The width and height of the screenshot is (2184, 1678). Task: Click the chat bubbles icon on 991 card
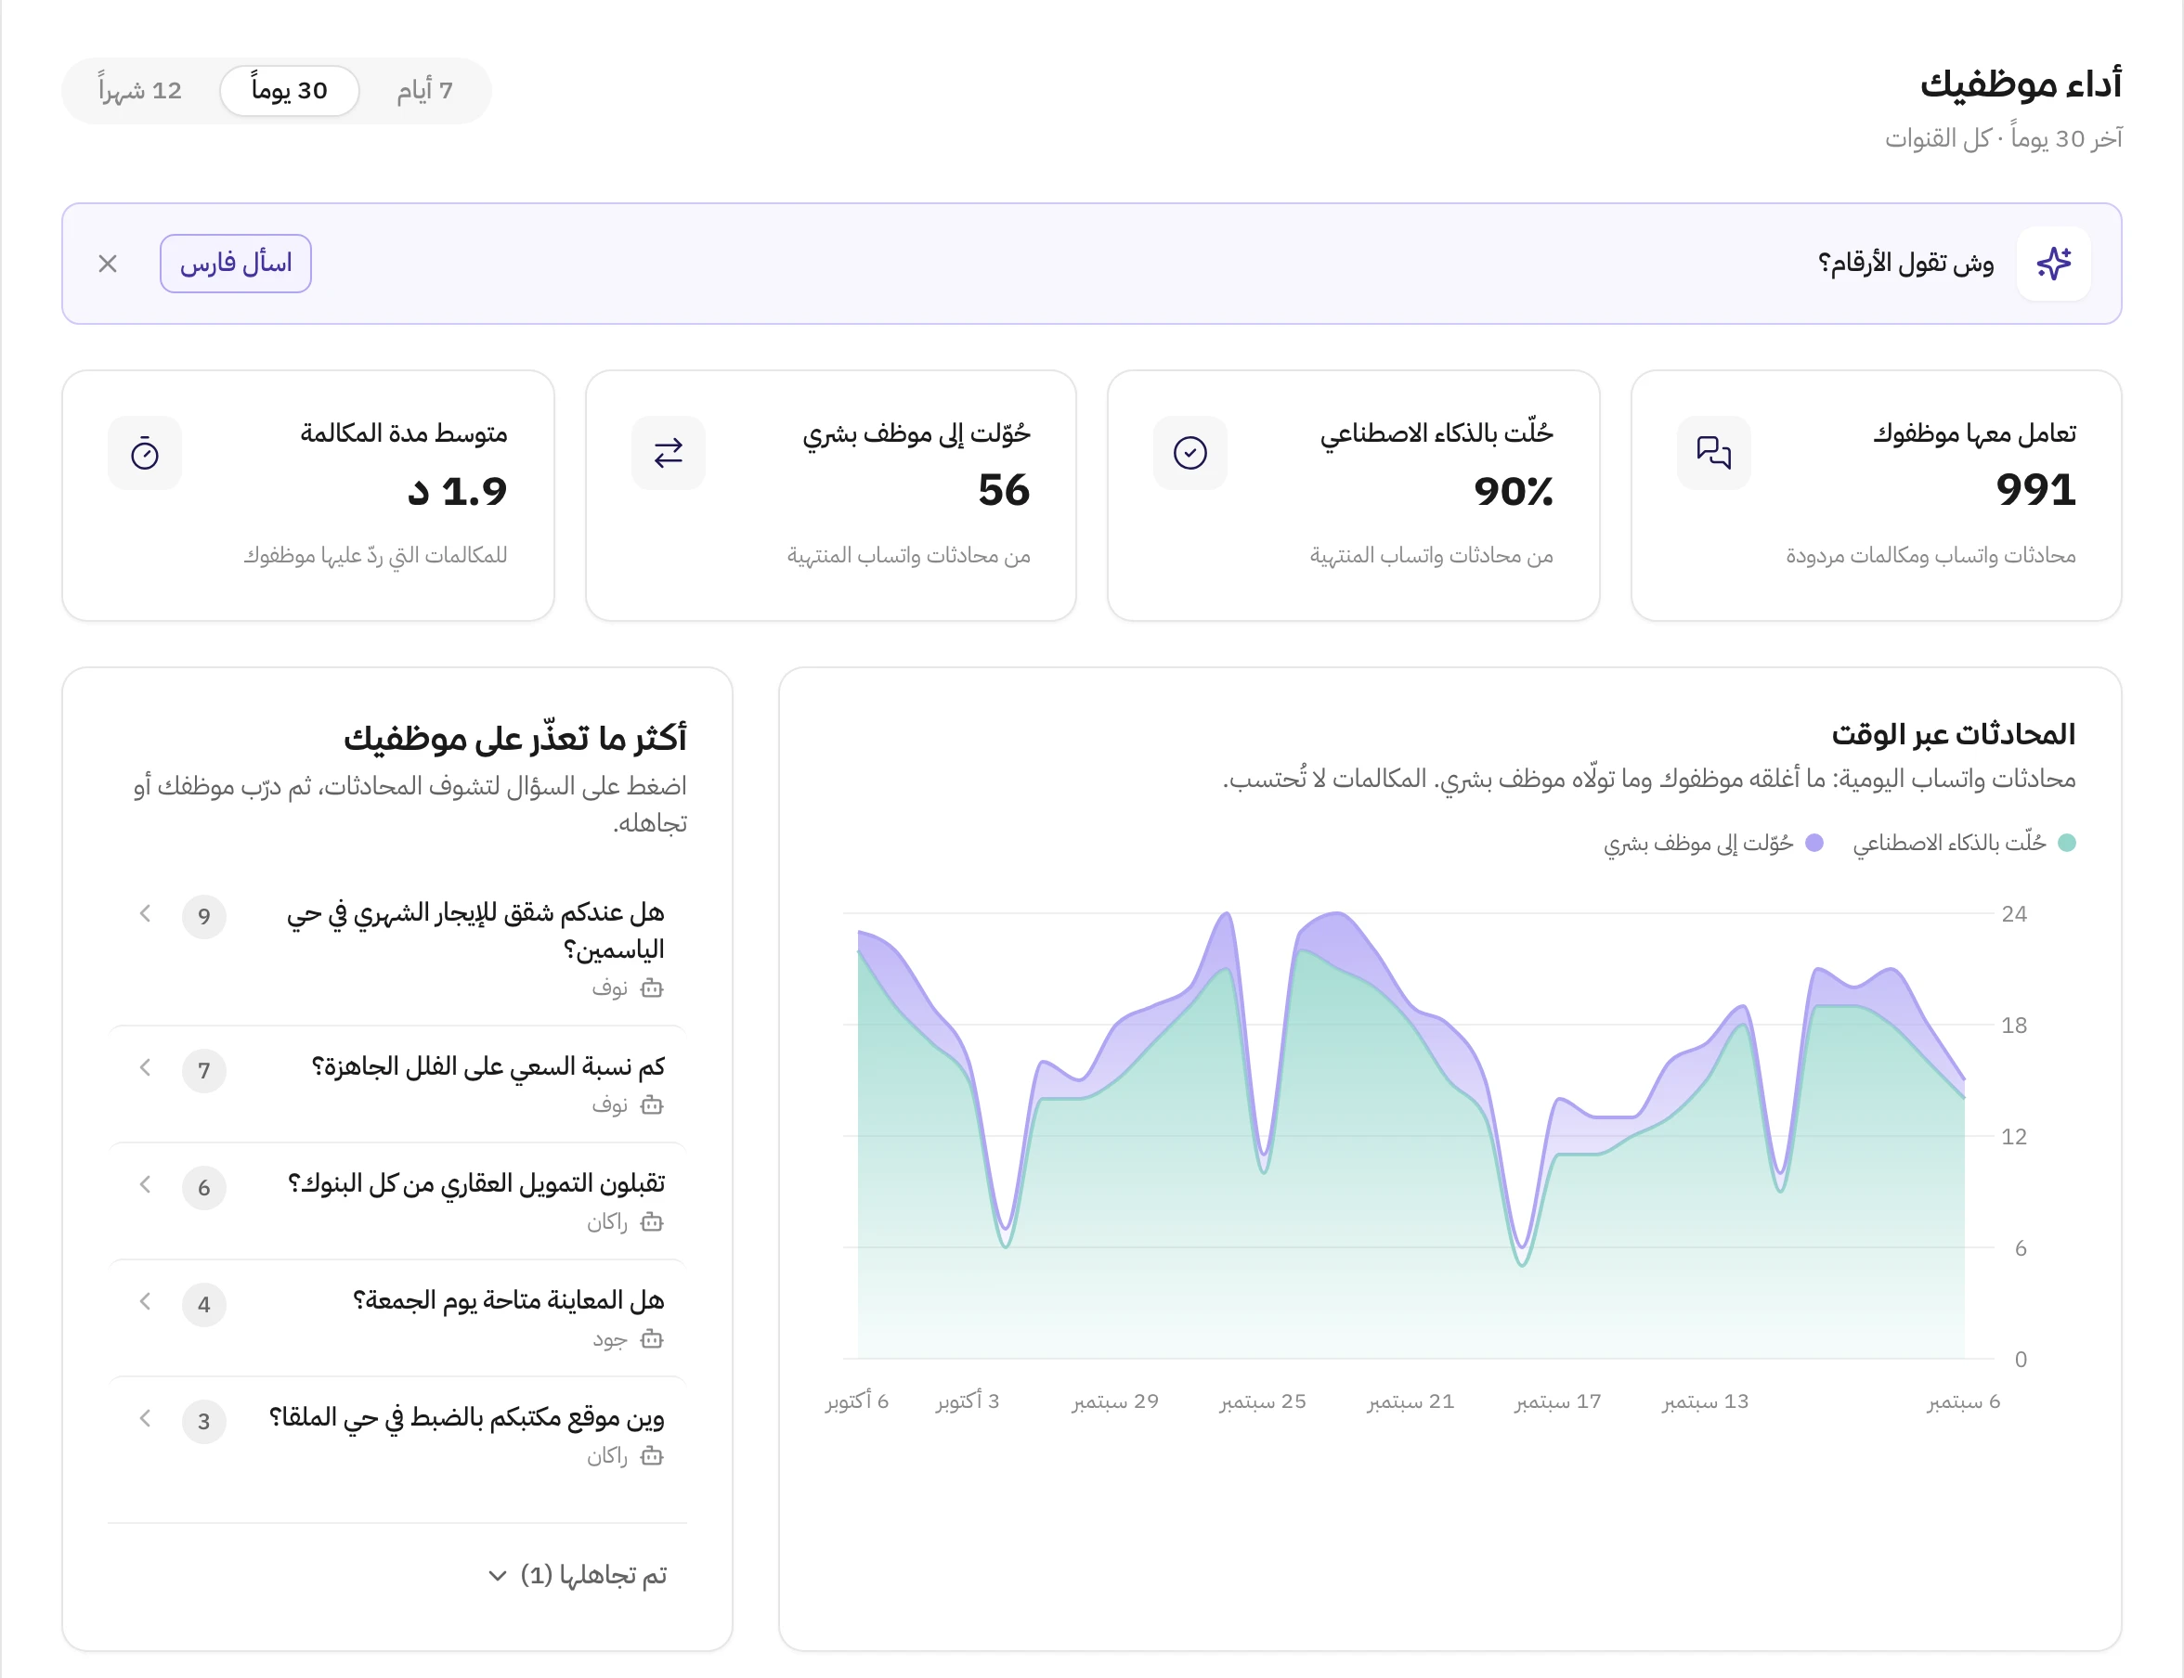pos(1713,453)
